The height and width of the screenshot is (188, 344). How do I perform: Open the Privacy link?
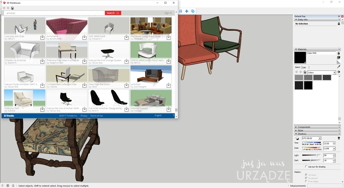click(x=84, y=116)
